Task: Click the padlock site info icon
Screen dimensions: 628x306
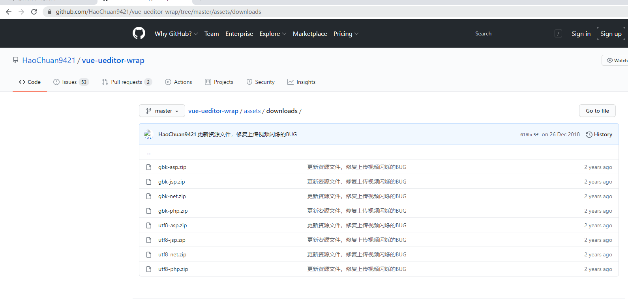Action: 49,12
